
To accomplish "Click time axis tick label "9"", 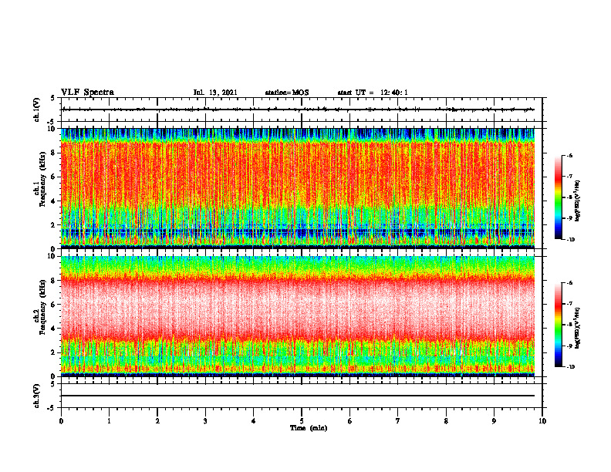I will pos(494,421).
